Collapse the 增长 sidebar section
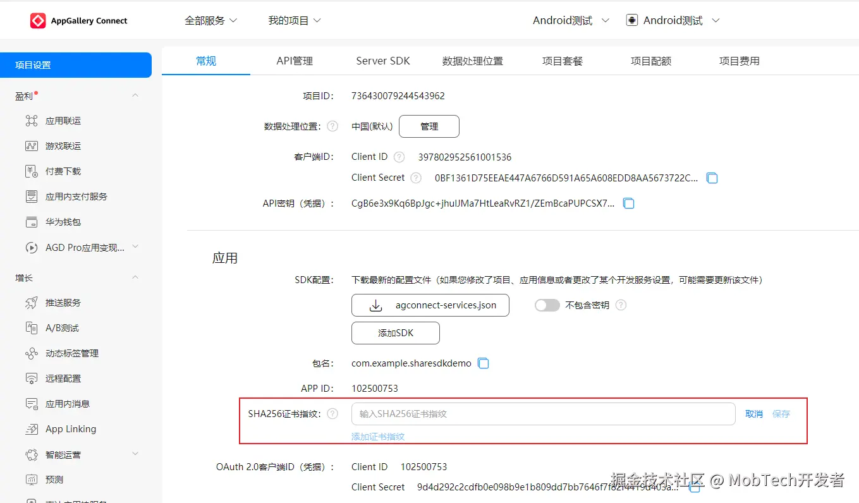This screenshot has width=859, height=503. 135,277
